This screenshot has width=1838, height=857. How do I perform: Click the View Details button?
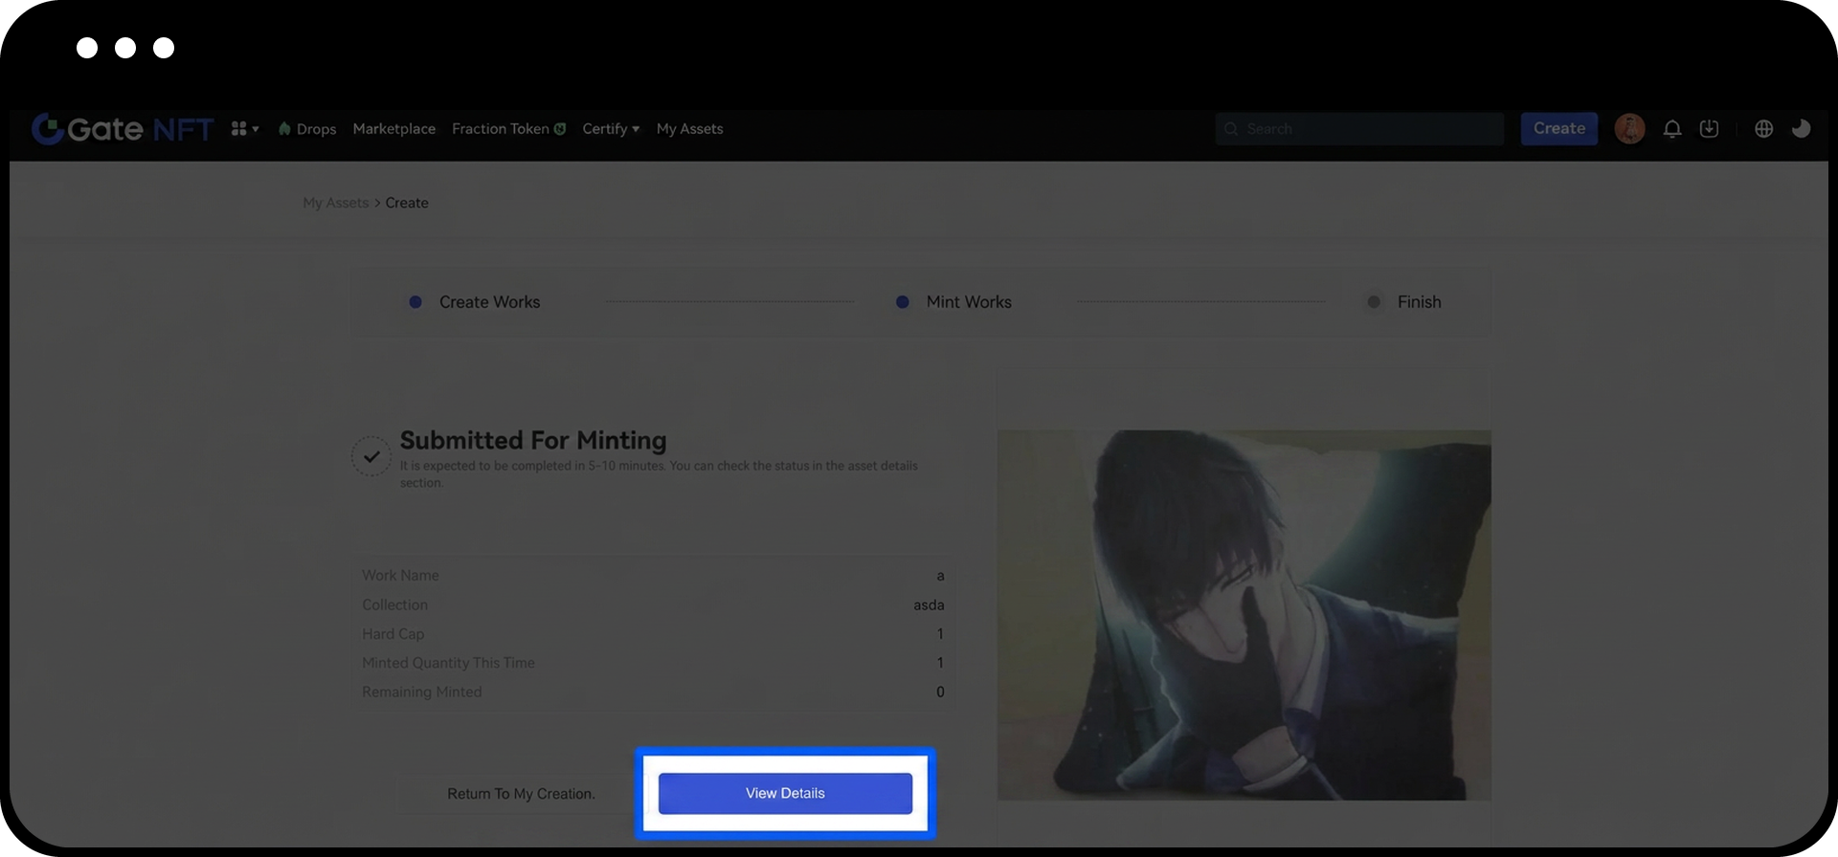click(785, 794)
